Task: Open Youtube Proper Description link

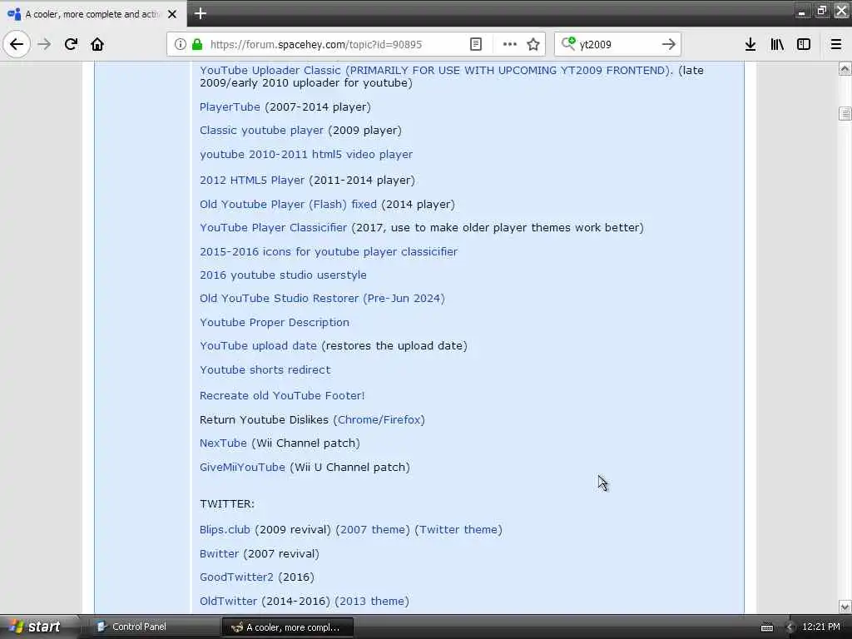Action: click(275, 322)
